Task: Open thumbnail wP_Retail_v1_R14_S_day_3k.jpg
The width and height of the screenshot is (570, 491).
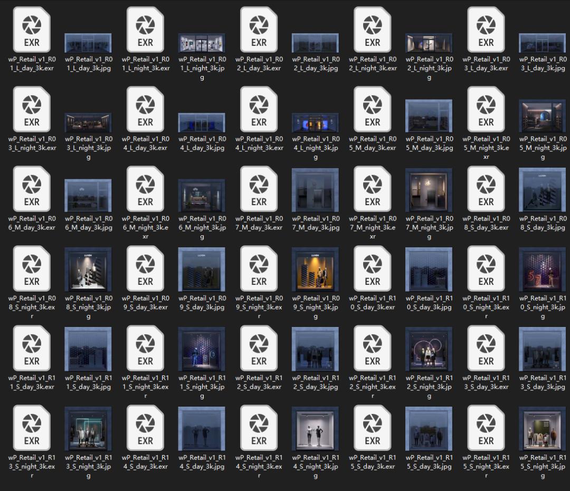Action: click(x=202, y=429)
